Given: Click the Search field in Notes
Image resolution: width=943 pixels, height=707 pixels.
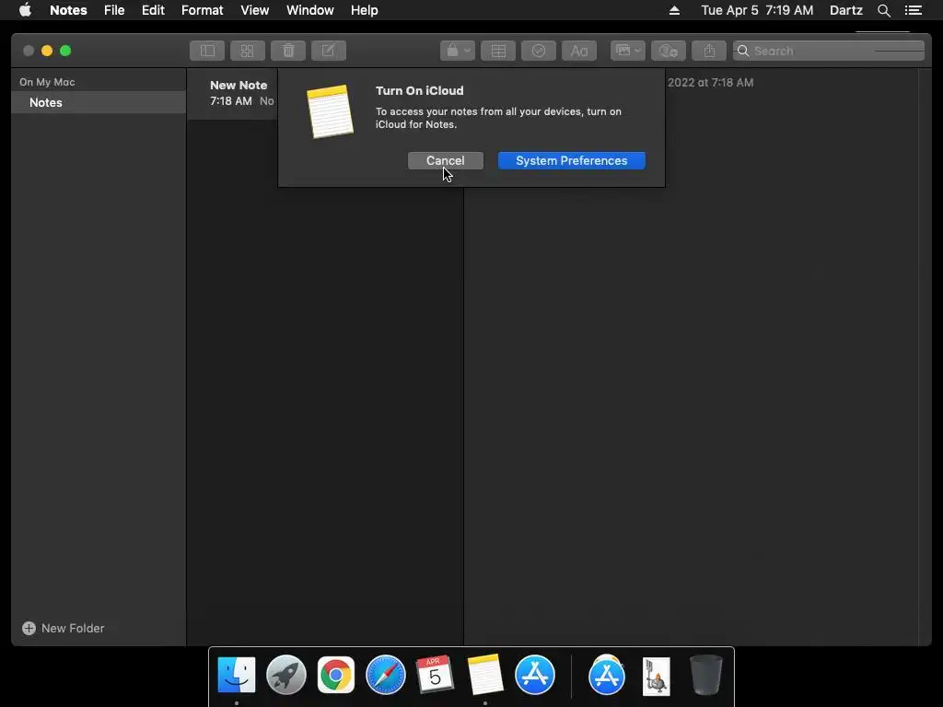Looking at the screenshot, I should point(829,52).
